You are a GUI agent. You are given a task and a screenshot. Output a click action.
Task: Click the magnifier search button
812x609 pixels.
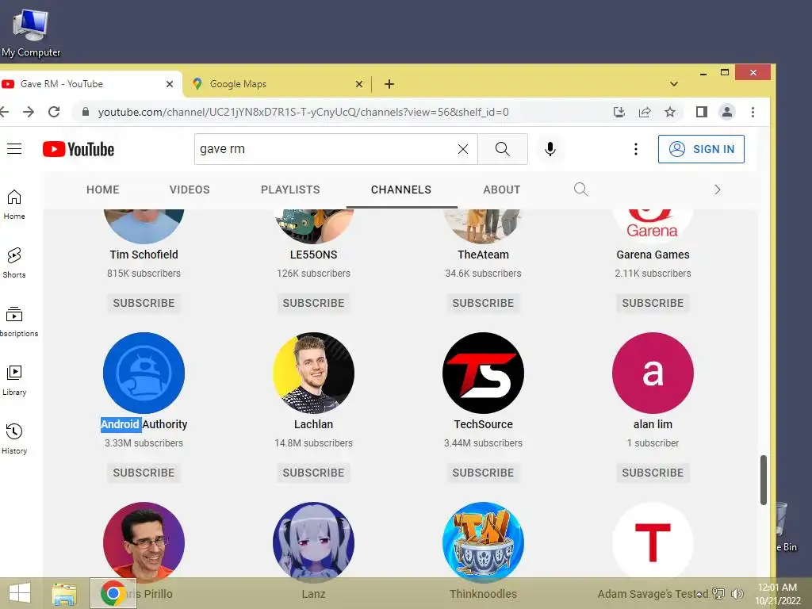pyautogui.click(x=502, y=149)
